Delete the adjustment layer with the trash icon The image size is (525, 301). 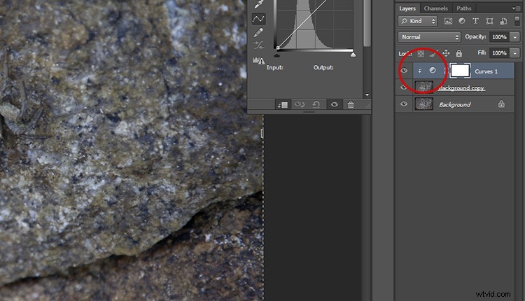click(351, 105)
